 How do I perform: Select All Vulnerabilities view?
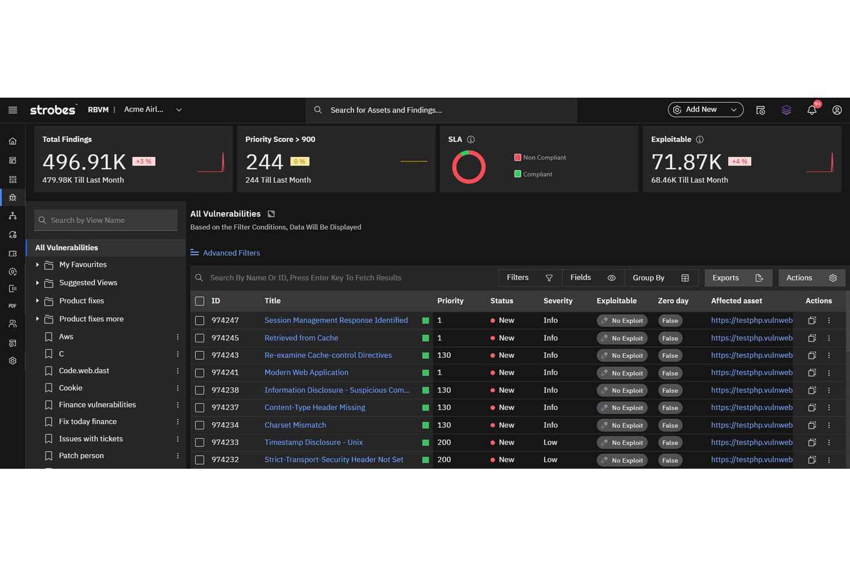point(106,248)
